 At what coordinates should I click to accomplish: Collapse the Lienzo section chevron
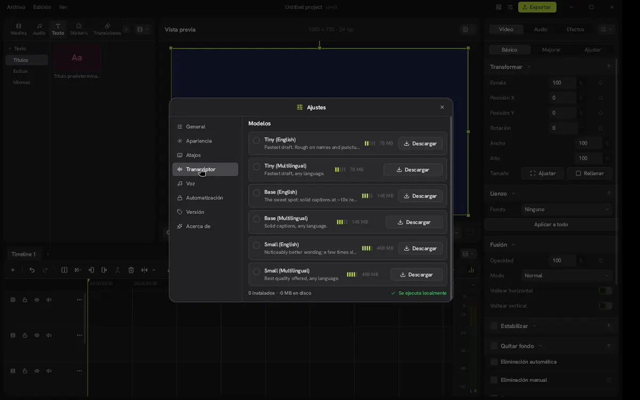[x=513, y=194]
